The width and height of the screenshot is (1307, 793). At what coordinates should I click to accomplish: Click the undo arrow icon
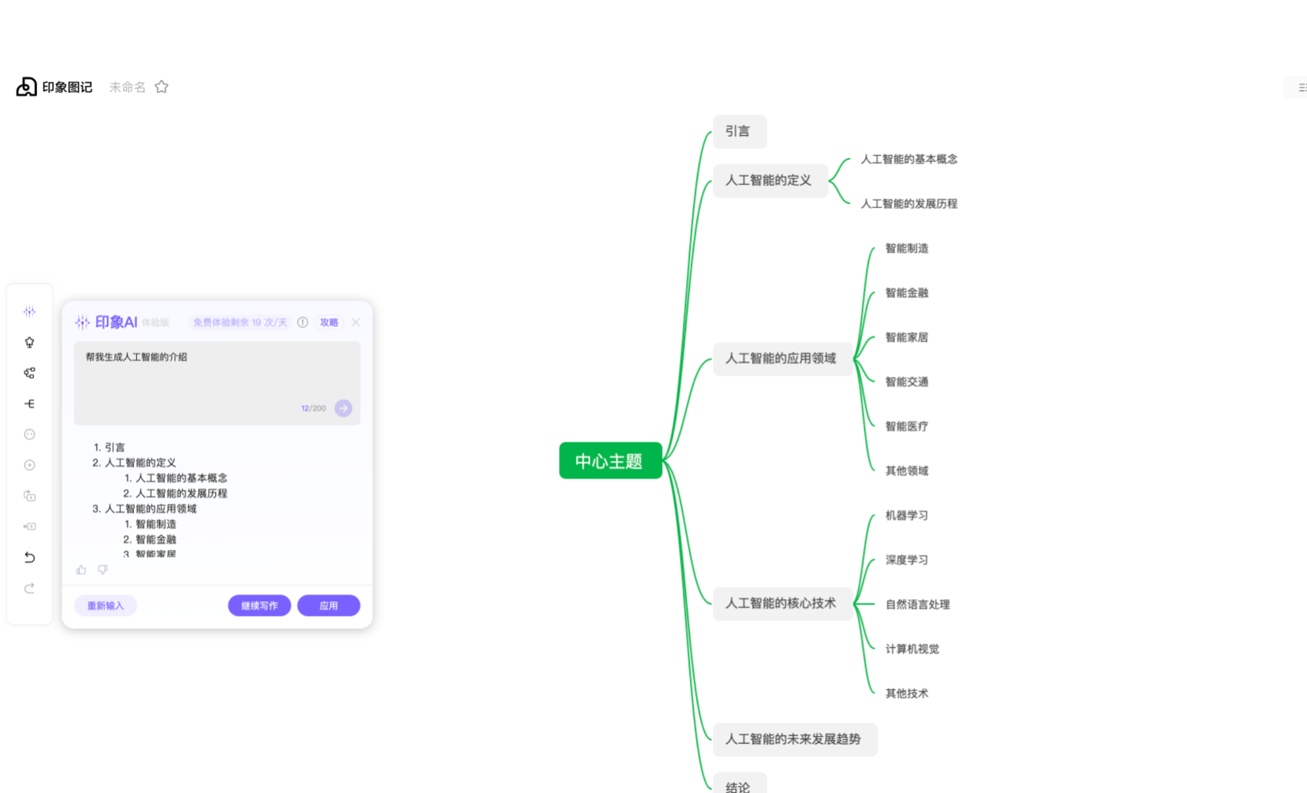pos(30,557)
